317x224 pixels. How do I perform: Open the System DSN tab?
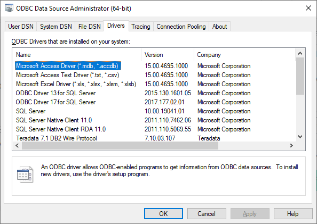[56, 27]
